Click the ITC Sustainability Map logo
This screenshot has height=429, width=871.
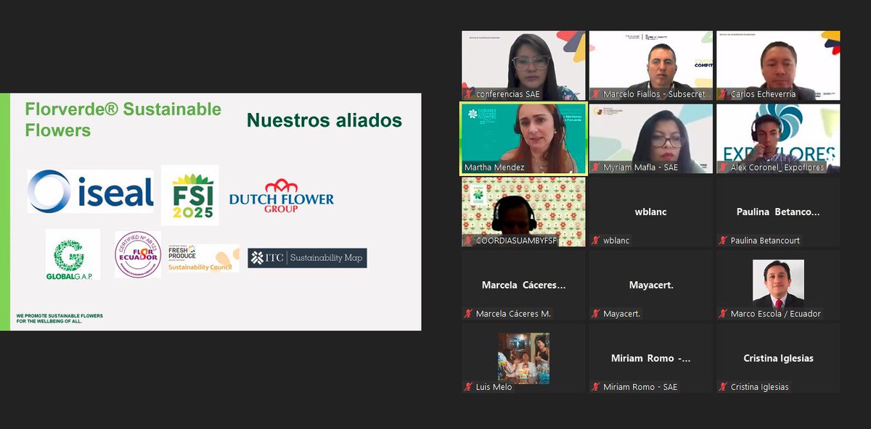click(307, 258)
